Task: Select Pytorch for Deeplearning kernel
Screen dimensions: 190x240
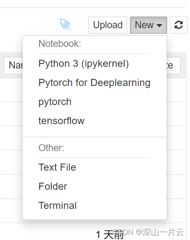Action: pos(95,83)
